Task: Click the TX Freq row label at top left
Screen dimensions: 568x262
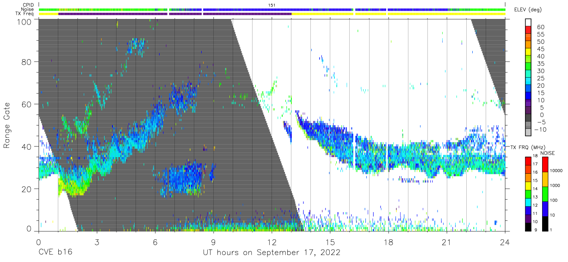Action: (x=24, y=14)
